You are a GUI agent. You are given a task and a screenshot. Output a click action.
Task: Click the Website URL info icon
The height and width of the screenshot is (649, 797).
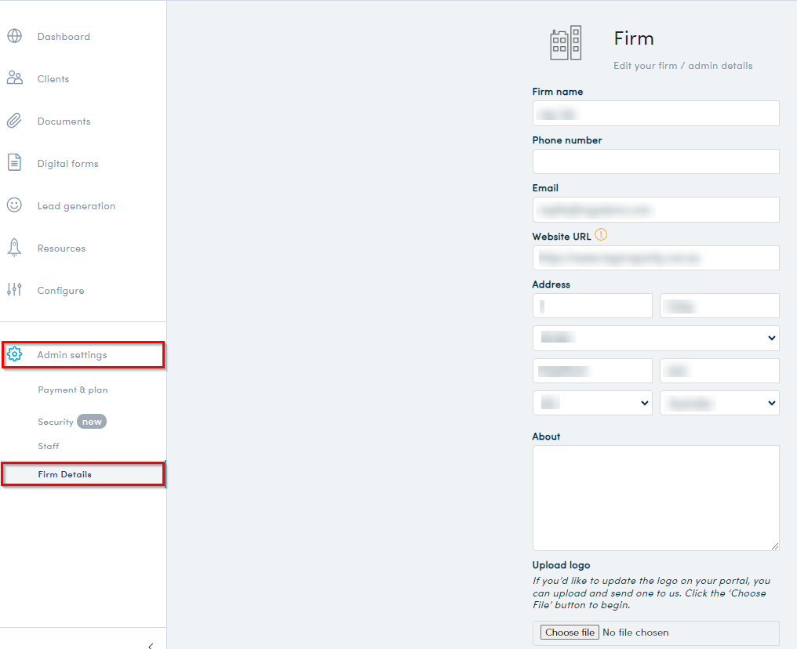click(x=601, y=234)
